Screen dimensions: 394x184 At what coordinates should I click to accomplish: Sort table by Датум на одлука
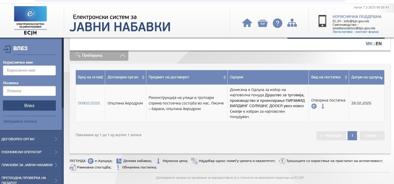pyautogui.click(x=366, y=77)
